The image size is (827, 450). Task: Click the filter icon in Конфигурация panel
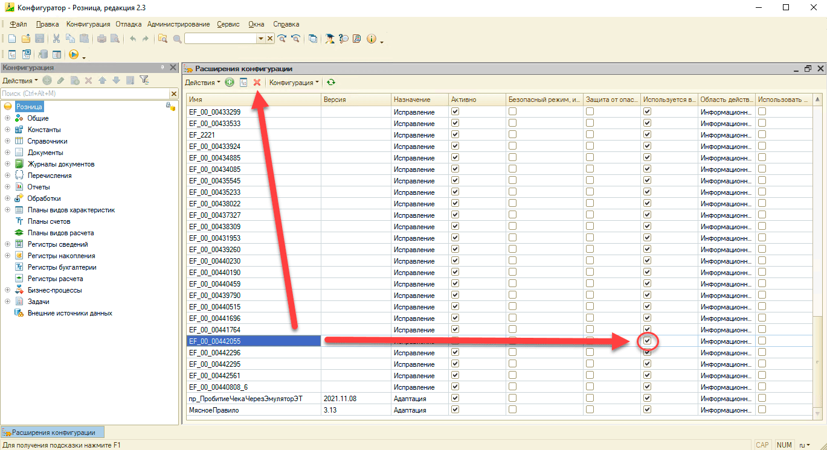point(144,80)
